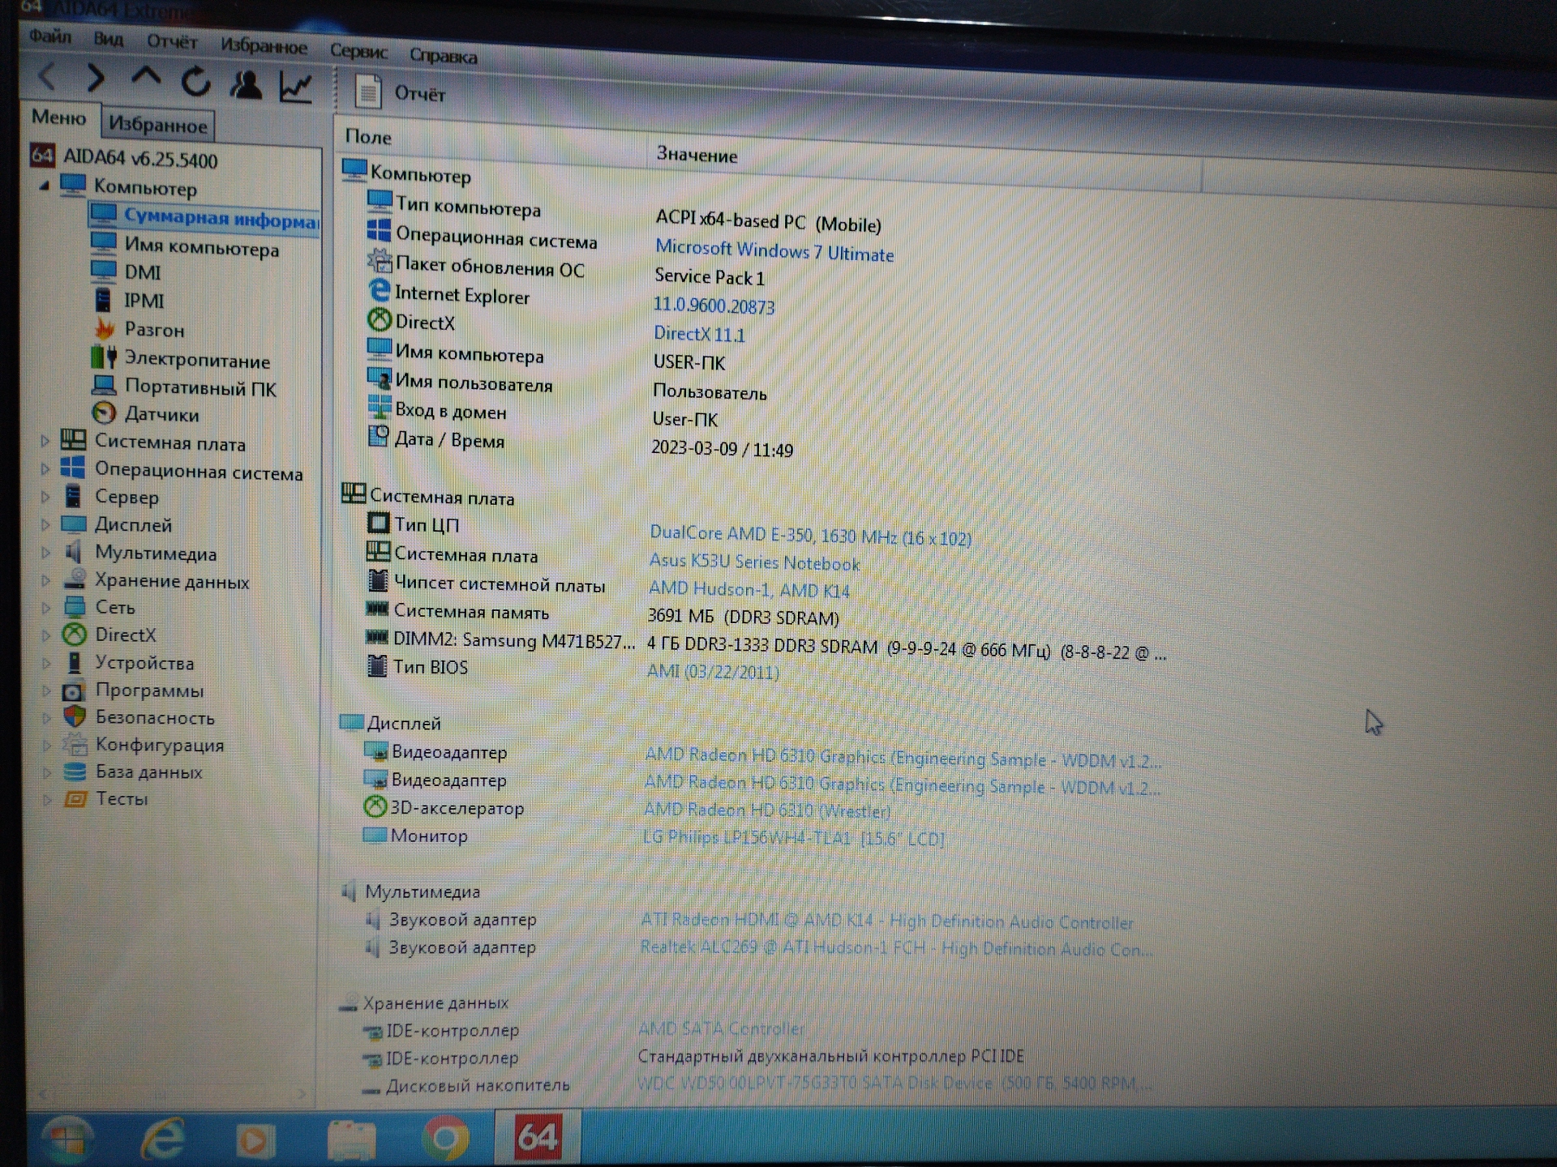This screenshot has height=1167, width=1557.
Task: Expand the Сервер tree node
Action: click(45, 497)
